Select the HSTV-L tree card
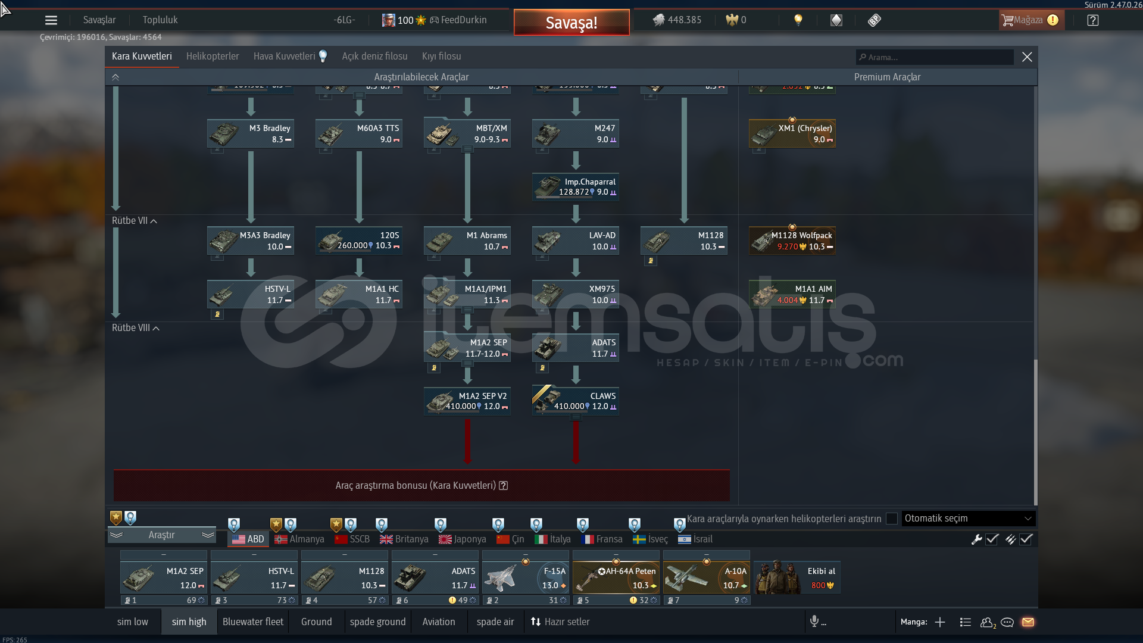Image resolution: width=1143 pixels, height=643 pixels. 251,294
